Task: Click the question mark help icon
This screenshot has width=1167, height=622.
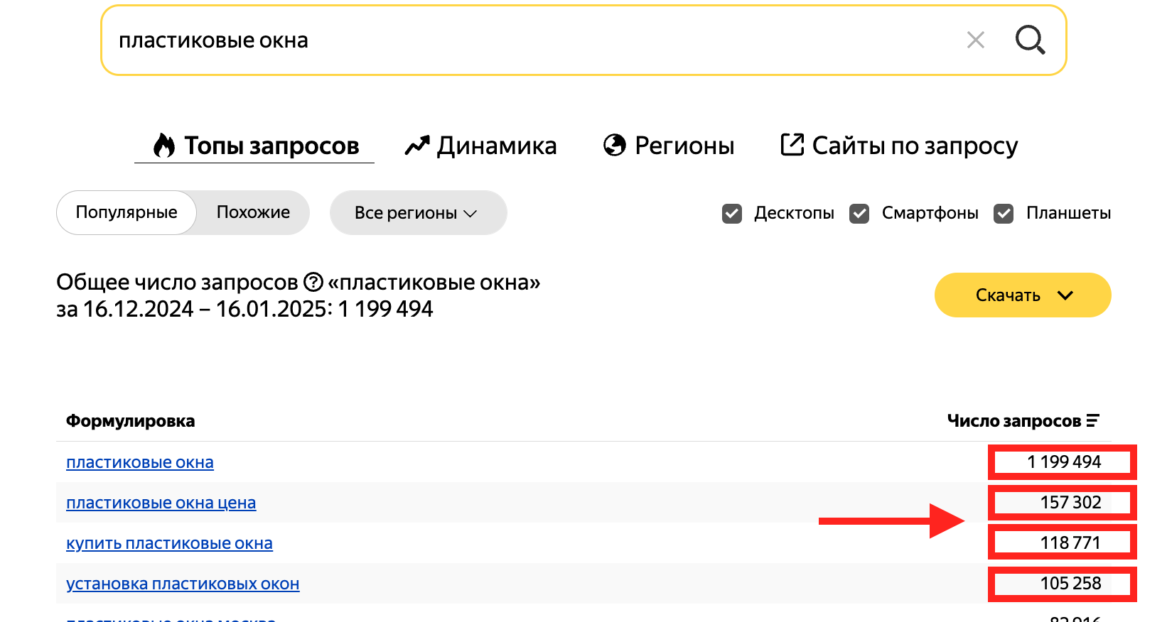Action: tap(313, 282)
